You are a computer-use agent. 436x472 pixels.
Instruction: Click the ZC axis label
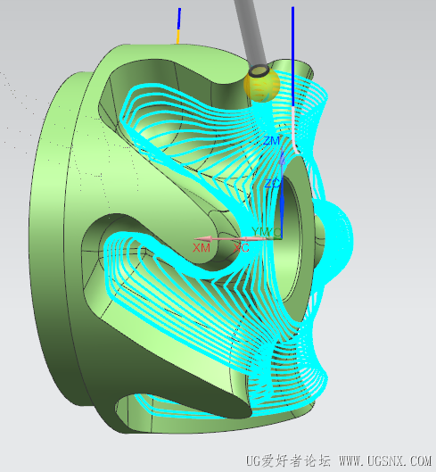[x=272, y=183]
